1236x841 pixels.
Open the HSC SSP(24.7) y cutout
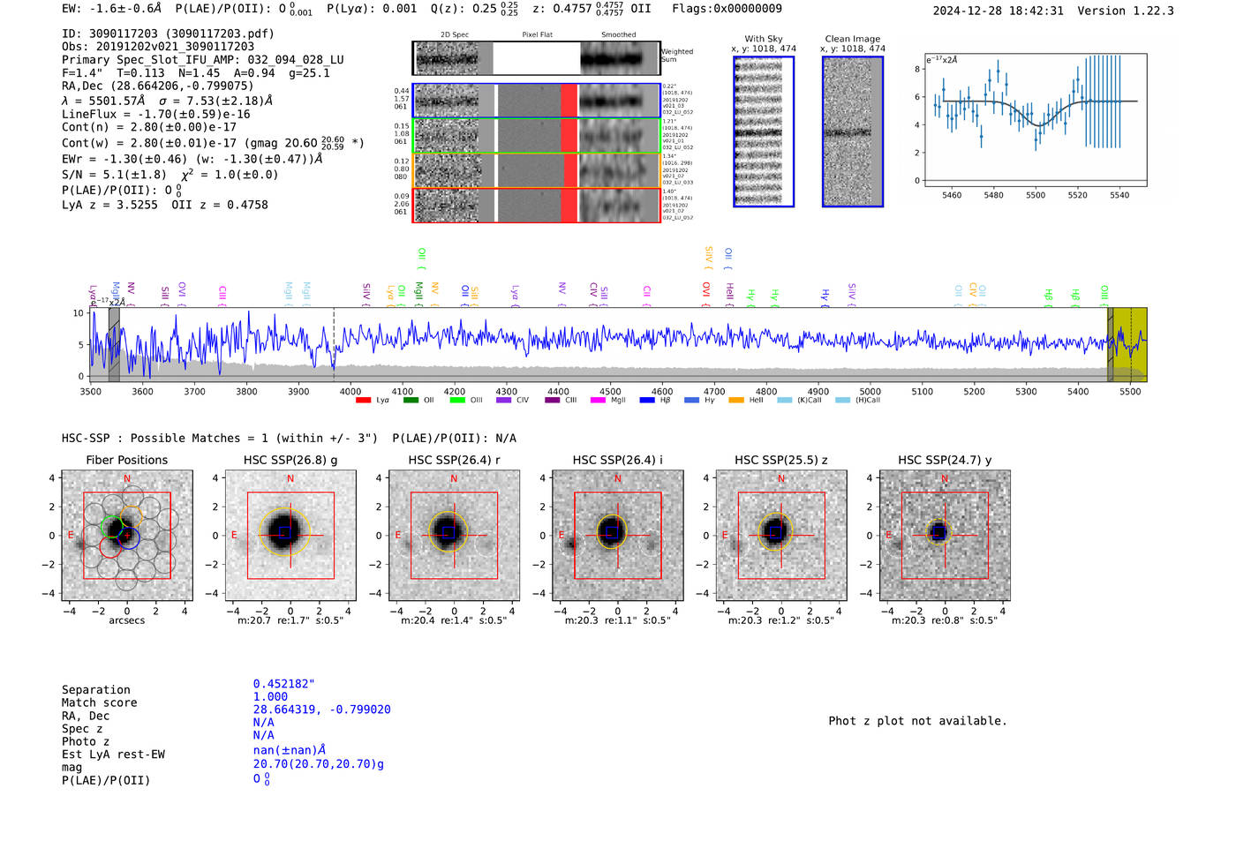click(x=945, y=536)
